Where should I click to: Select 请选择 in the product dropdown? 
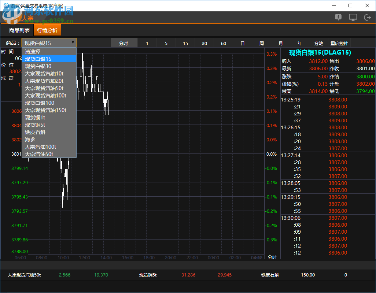click(x=49, y=52)
